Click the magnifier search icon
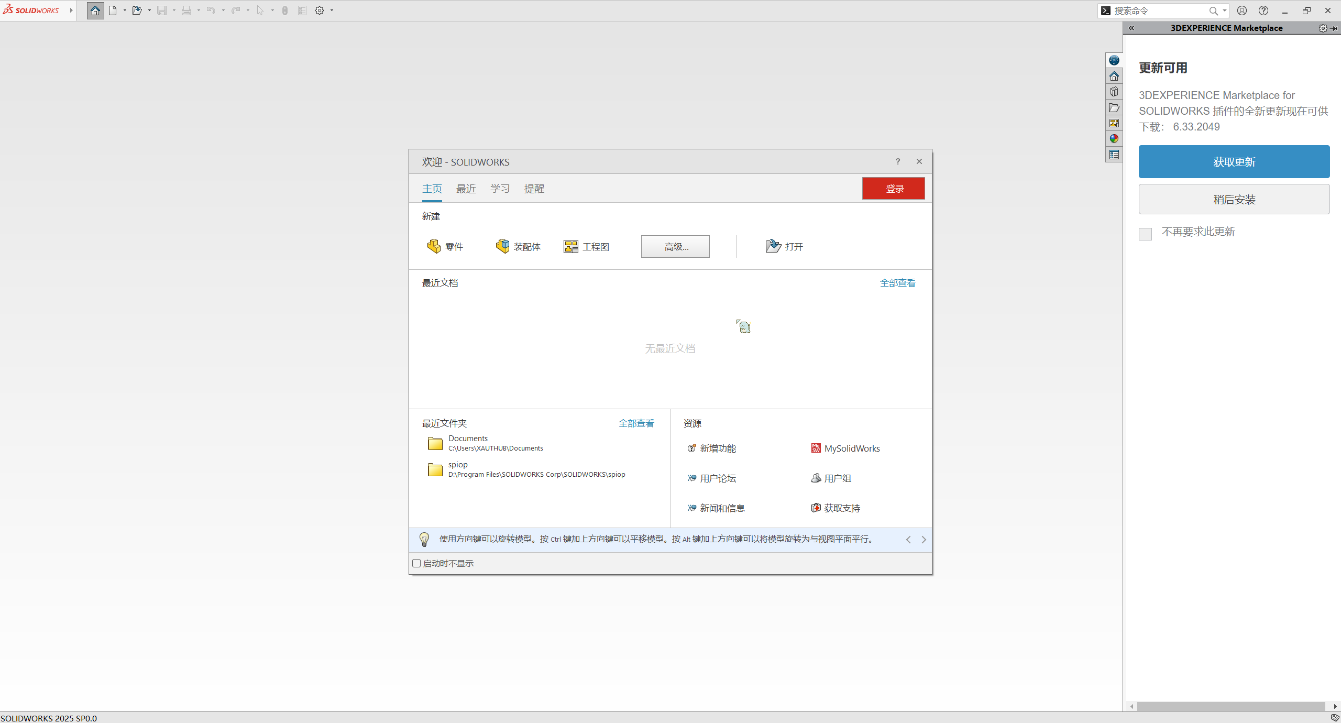 (1213, 10)
